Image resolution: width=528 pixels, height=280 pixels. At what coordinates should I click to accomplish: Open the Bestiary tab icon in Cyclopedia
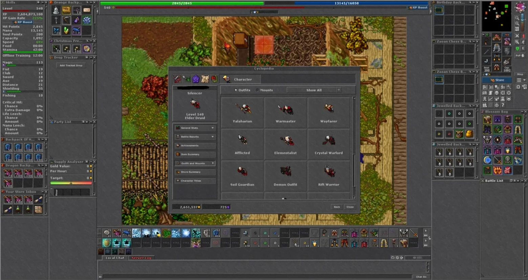click(x=186, y=79)
